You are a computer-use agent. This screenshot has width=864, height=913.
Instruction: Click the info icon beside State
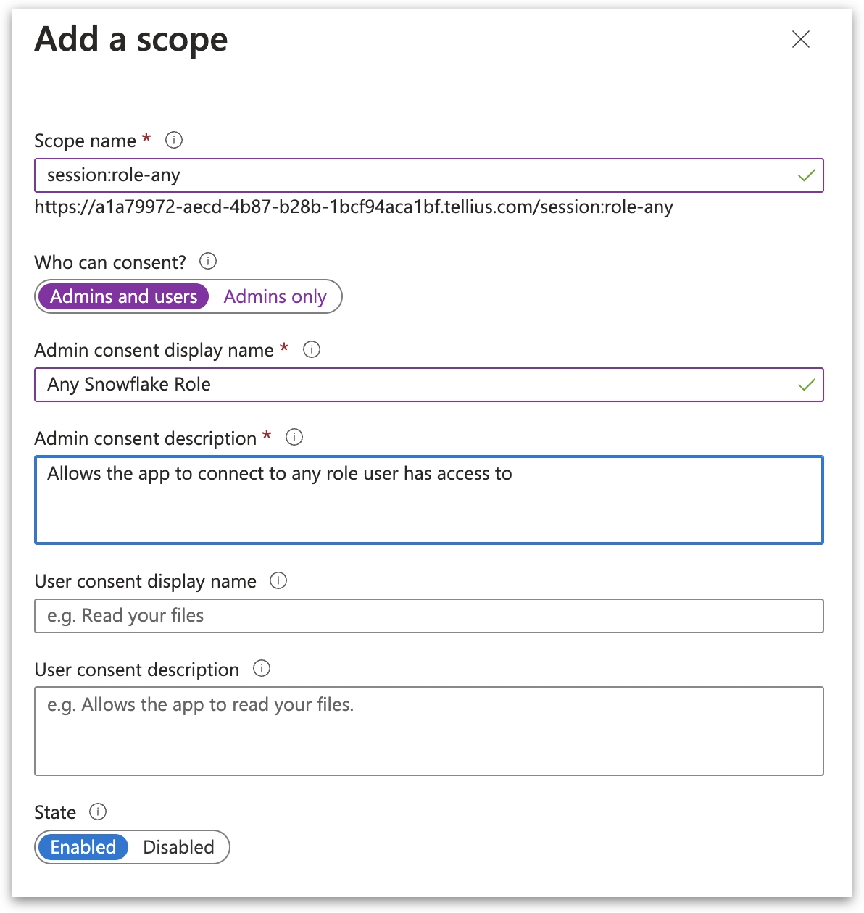coord(98,812)
